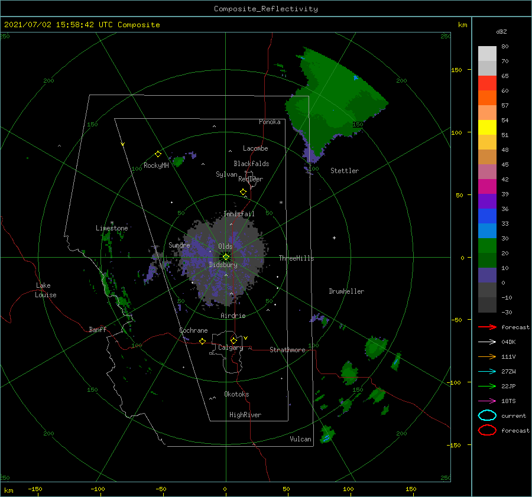Click the Drumheller city label
The width and height of the screenshot is (532, 497).
pyautogui.click(x=346, y=291)
